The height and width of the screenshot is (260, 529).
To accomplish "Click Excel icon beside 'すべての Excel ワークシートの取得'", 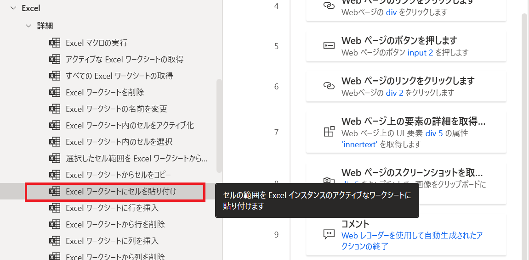I will click(55, 76).
